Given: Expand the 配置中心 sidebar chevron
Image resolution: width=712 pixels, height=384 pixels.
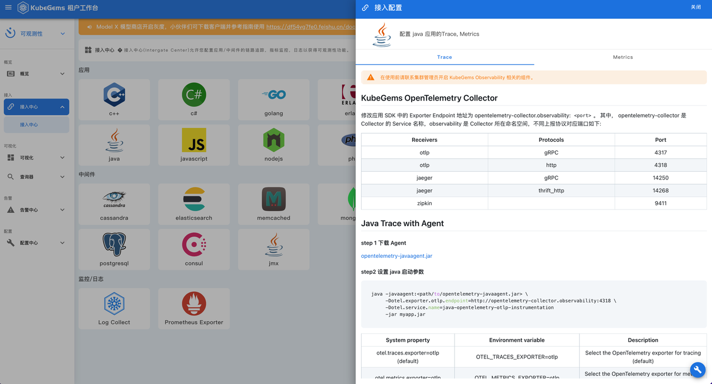Looking at the screenshot, I should pos(62,243).
